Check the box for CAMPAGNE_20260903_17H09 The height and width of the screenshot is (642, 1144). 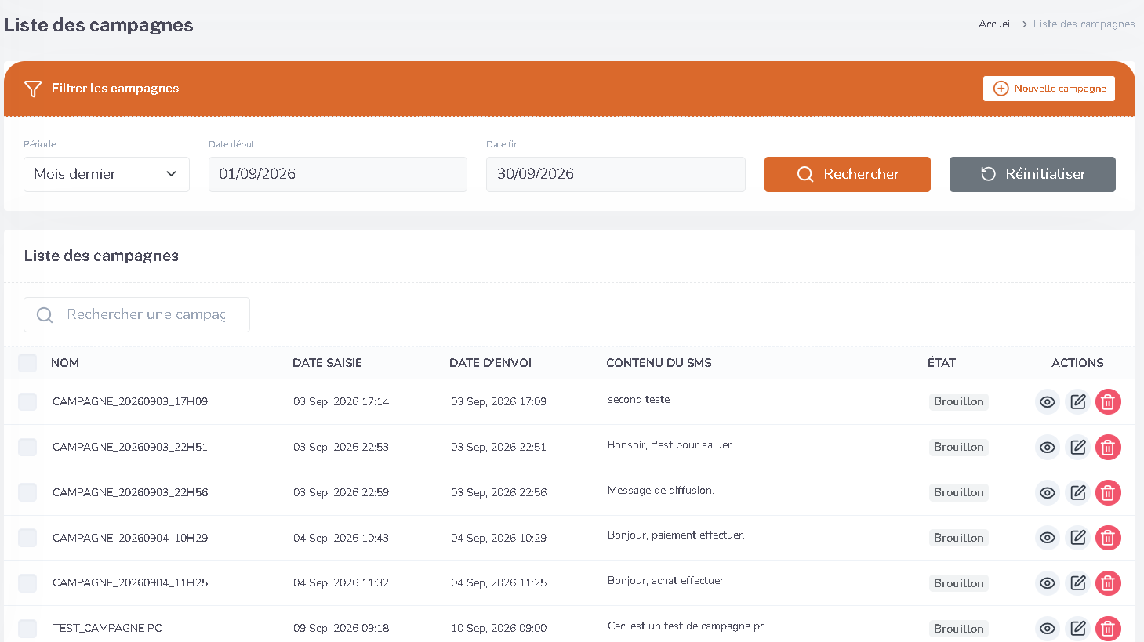(27, 402)
